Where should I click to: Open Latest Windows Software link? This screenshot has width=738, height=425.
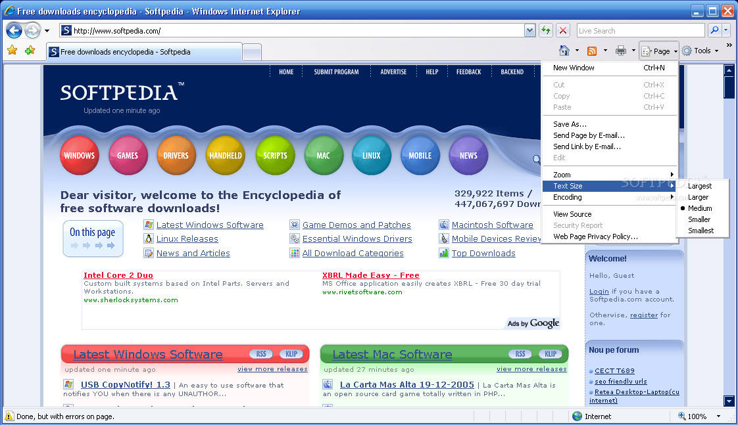click(x=210, y=225)
